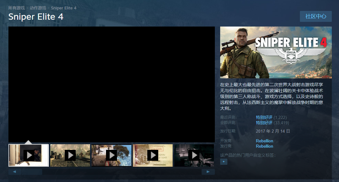
Task: Click the right arrow of thumbnail strip
Action: (208, 172)
